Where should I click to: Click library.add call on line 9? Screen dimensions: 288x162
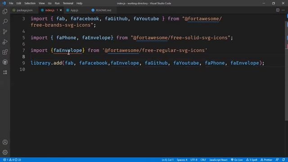[x=46, y=63]
